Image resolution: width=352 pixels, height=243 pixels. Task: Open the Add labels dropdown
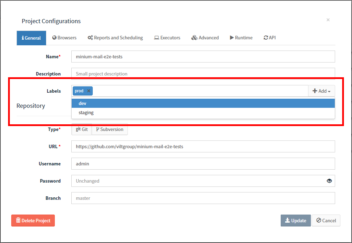[321, 91]
